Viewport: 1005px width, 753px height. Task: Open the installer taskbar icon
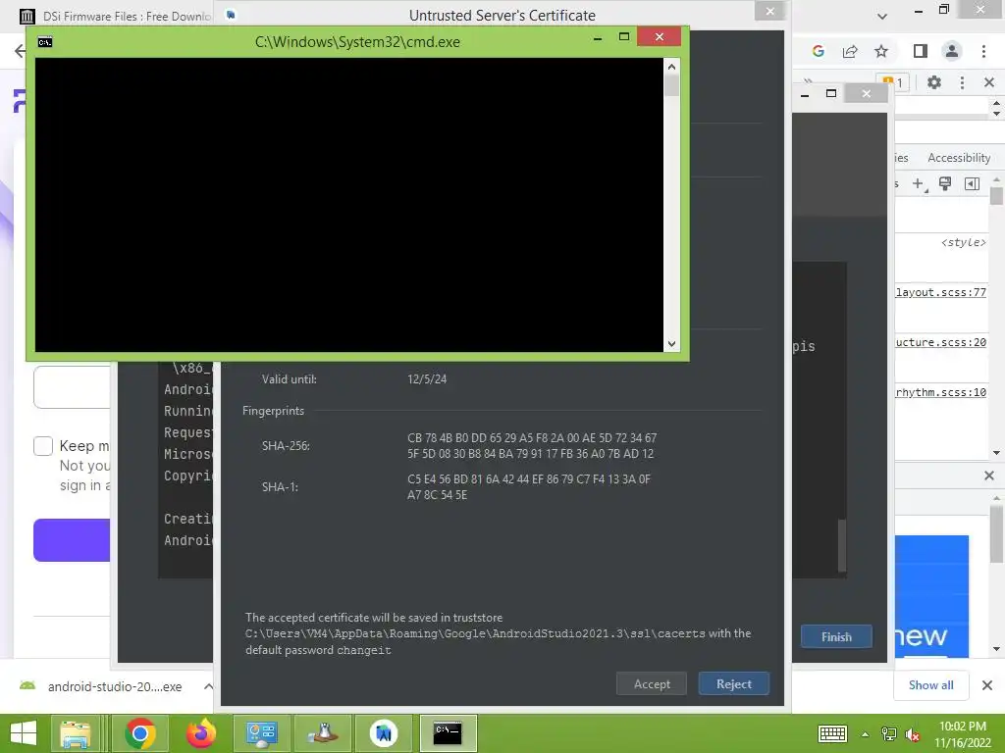click(x=322, y=733)
